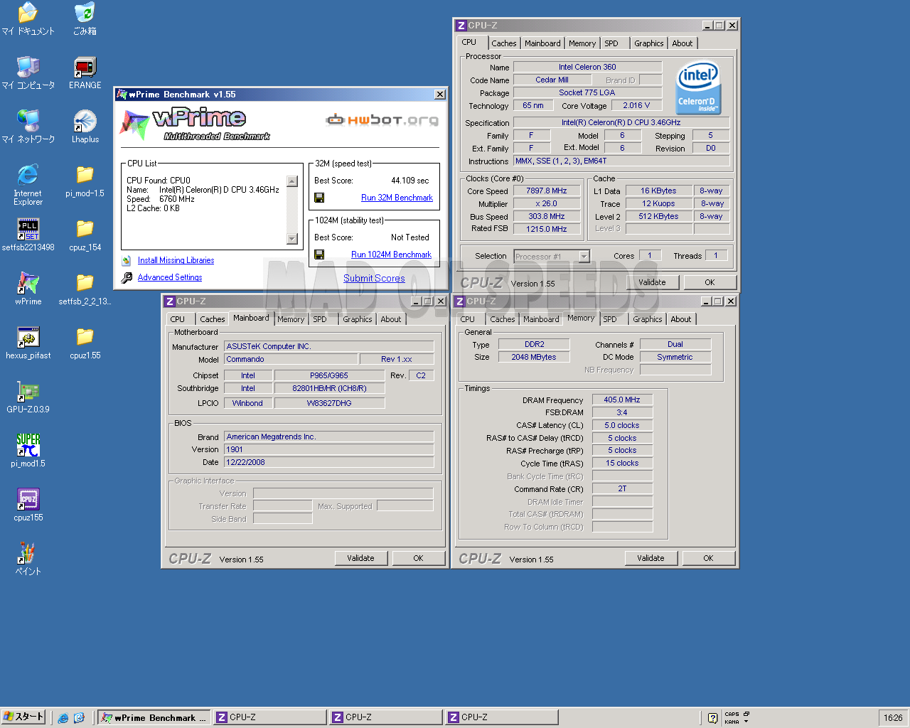Click OK in Mainboard CPU-Z window
Viewport: 910px width, 728px height.
click(x=418, y=558)
